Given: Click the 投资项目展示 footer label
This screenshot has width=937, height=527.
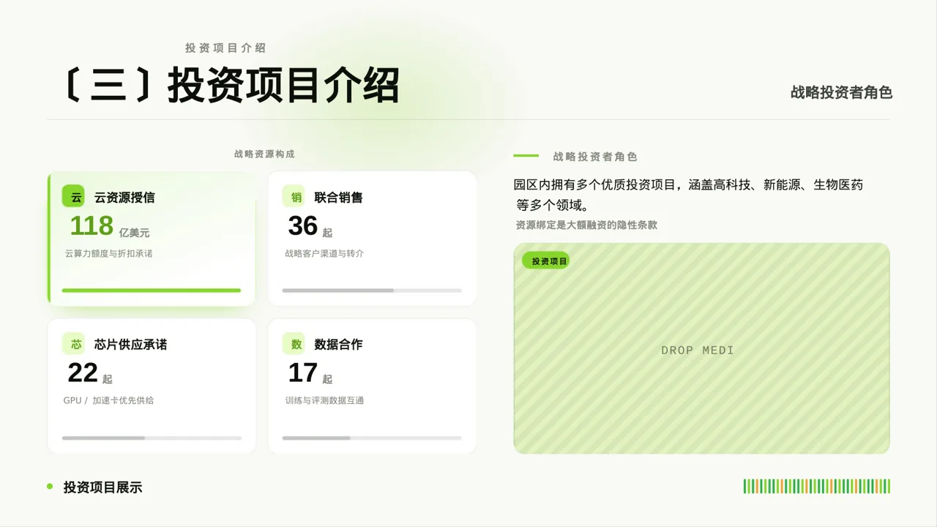Looking at the screenshot, I should [x=102, y=487].
